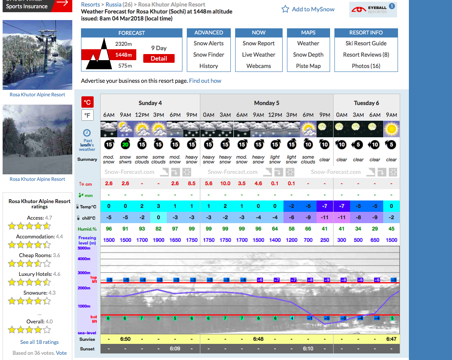452x360 pixels.
Task: Click the Tuesday 6 day header
Action: pos(366,103)
